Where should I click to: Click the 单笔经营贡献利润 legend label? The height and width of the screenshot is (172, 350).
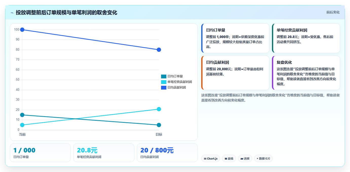180,82
